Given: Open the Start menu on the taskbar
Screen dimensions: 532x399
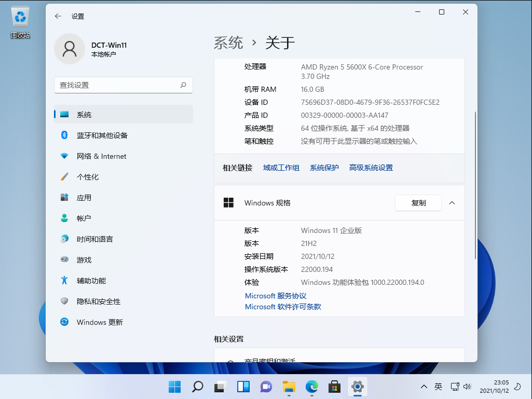Looking at the screenshot, I should pos(175,387).
